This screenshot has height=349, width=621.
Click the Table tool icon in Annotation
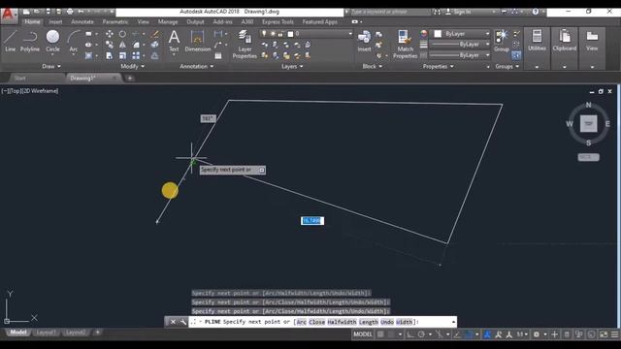(217, 56)
